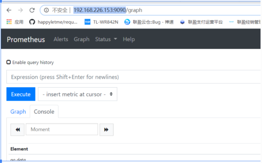View site info via the not-secure icon
This screenshot has height=163, width=262.
click(46, 10)
